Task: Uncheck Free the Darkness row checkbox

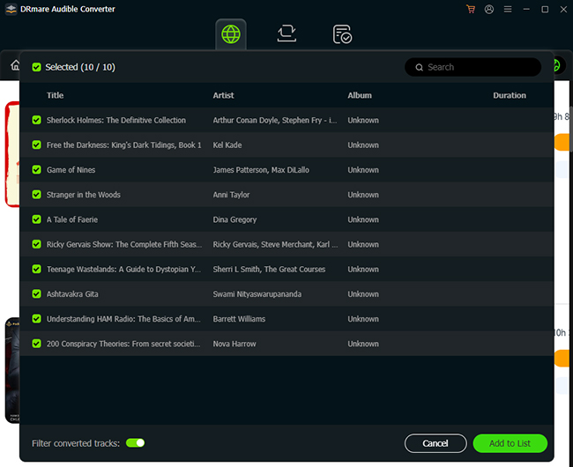Action: (x=36, y=145)
